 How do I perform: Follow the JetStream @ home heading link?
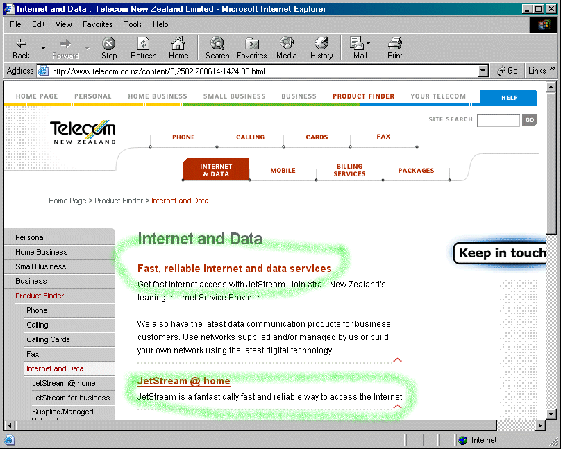tap(183, 381)
